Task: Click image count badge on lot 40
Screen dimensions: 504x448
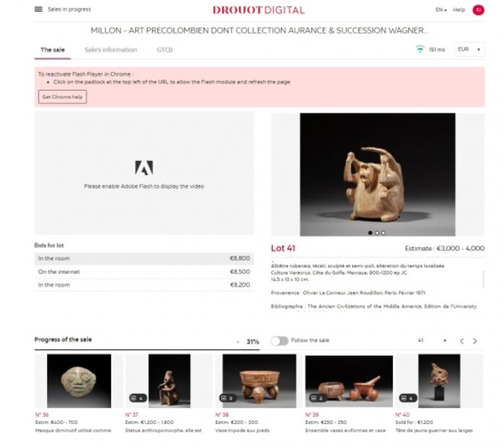Action: [408, 398]
